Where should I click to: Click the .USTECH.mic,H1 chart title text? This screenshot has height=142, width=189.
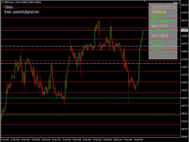pos(9,2)
